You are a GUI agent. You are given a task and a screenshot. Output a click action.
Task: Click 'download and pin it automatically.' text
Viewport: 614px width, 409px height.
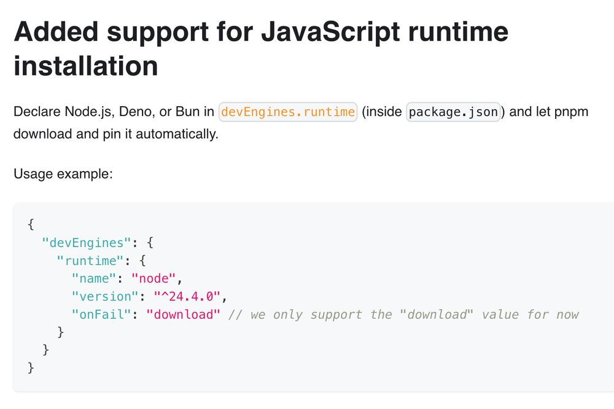point(116,134)
